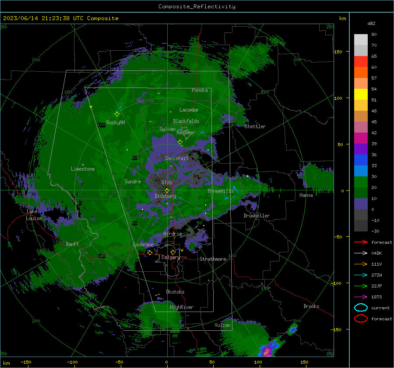Click the Airdrie city label

click(x=172, y=234)
